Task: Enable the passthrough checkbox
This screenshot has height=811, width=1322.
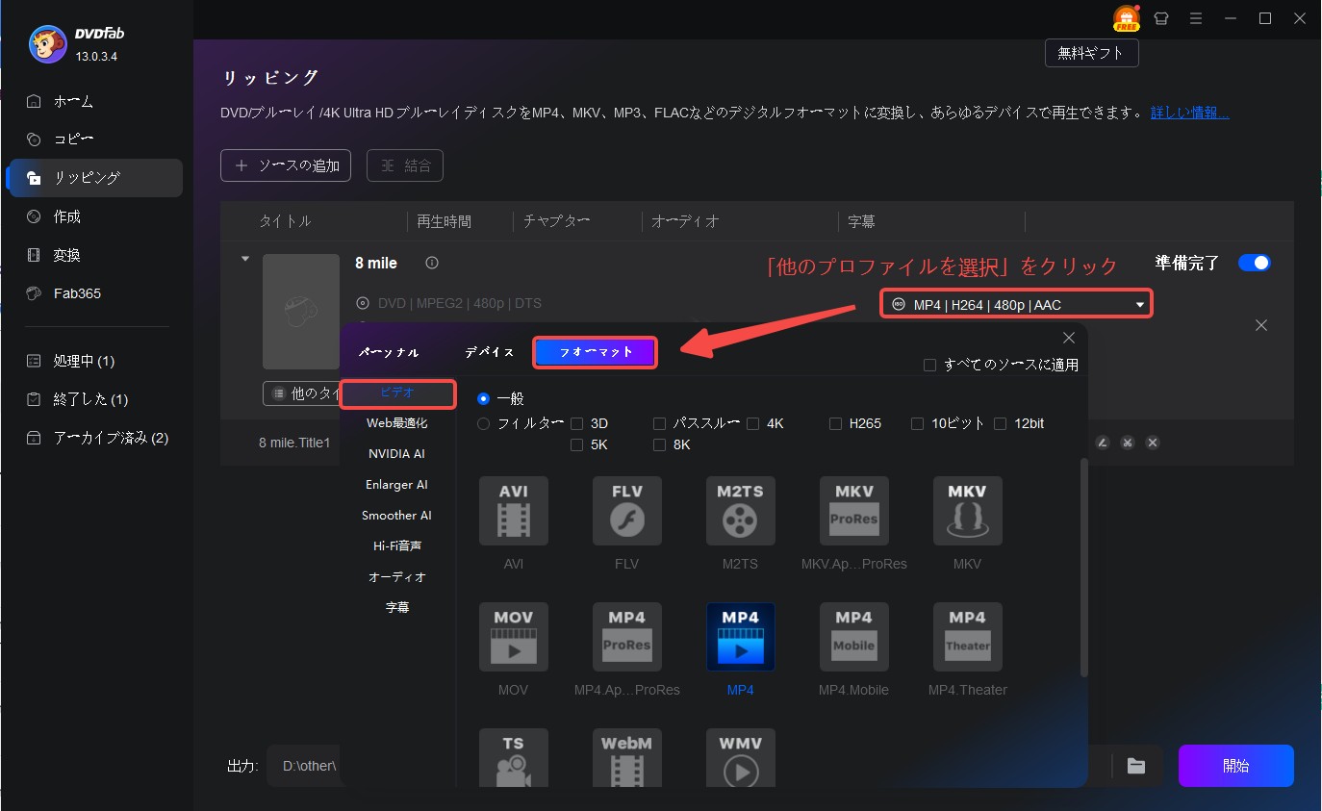Action: pyautogui.click(x=659, y=423)
